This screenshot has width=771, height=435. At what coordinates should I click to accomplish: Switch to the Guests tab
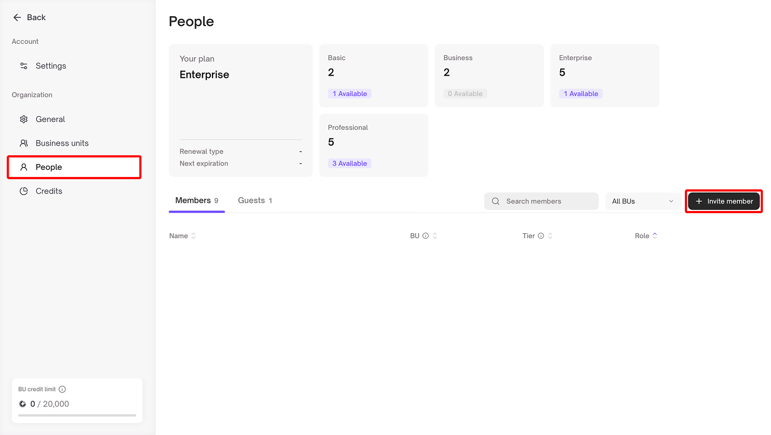pos(255,201)
